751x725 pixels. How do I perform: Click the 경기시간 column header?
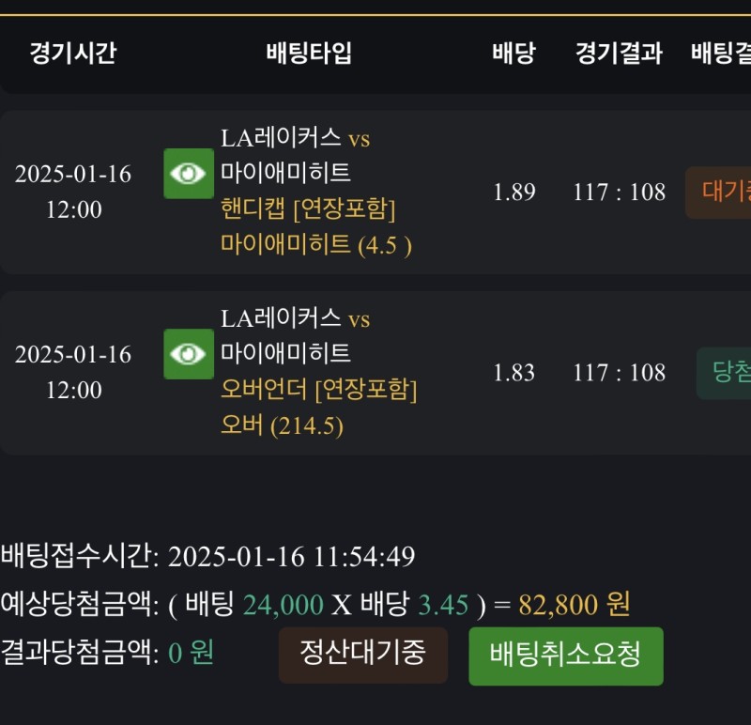(x=72, y=53)
